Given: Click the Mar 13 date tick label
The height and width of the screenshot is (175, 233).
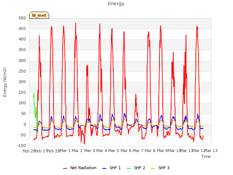Looking at the screenshot, I should (x=211, y=151).
